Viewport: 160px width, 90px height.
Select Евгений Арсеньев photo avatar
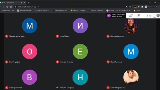(x=131, y=77)
